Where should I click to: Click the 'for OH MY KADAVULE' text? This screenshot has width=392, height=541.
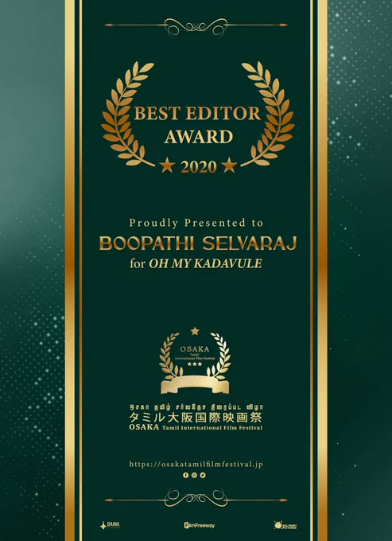click(196, 264)
